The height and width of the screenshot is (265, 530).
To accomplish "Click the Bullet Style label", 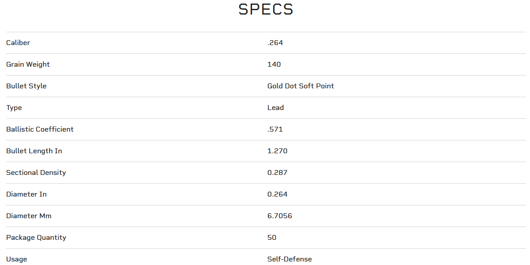I will click(26, 86).
